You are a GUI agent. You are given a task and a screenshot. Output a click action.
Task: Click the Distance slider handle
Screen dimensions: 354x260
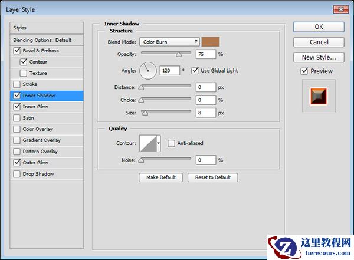(142, 88)
